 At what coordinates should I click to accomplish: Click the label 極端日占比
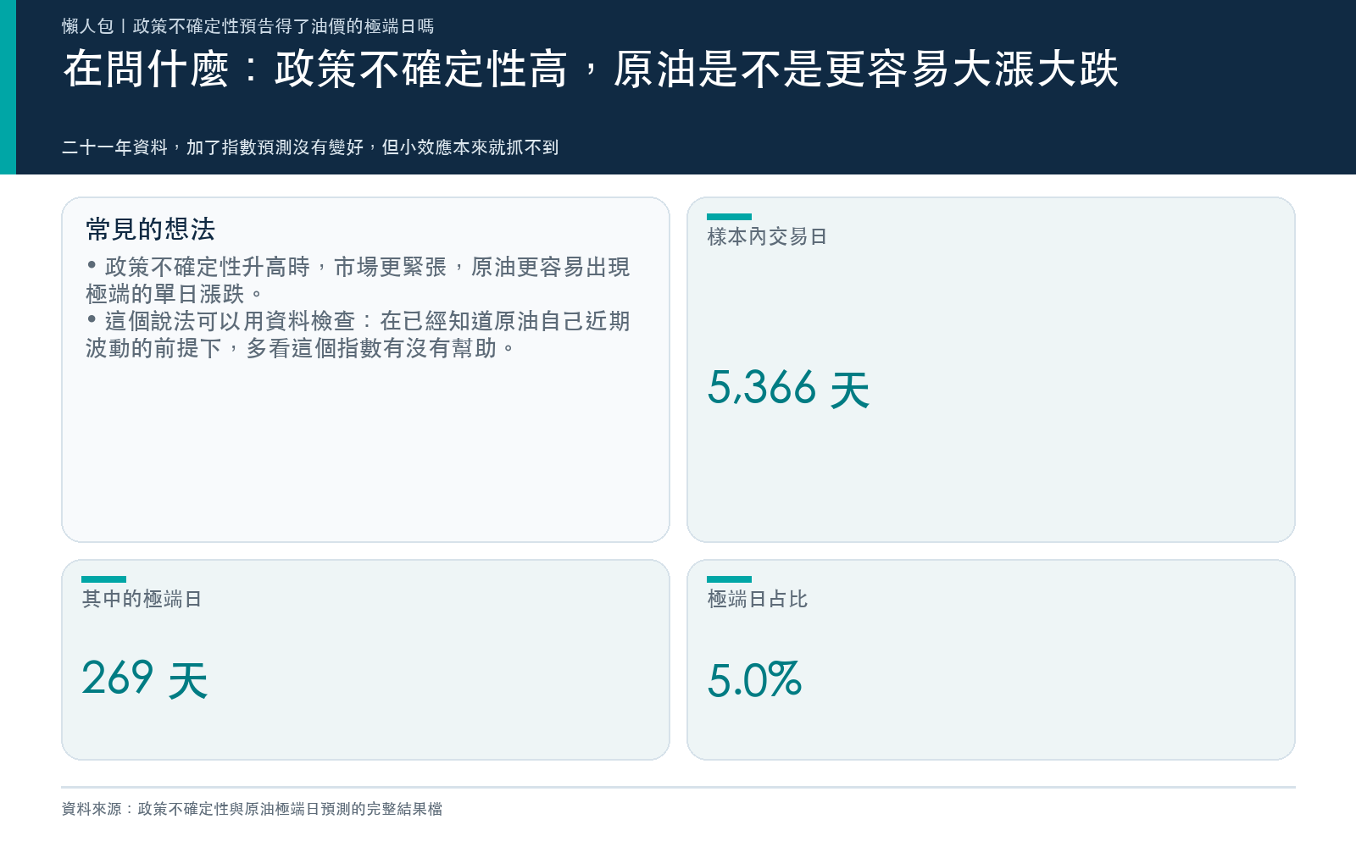757,599
